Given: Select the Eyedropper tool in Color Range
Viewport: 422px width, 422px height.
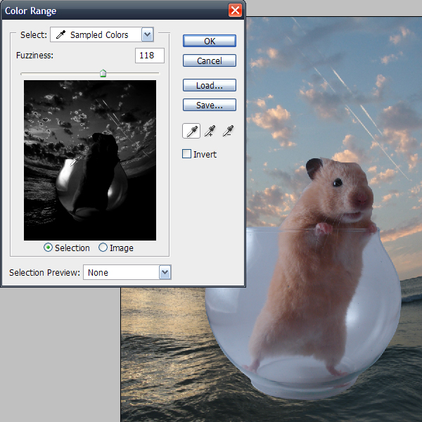Looking at the screenshot, I should click(x=191, y=131).
